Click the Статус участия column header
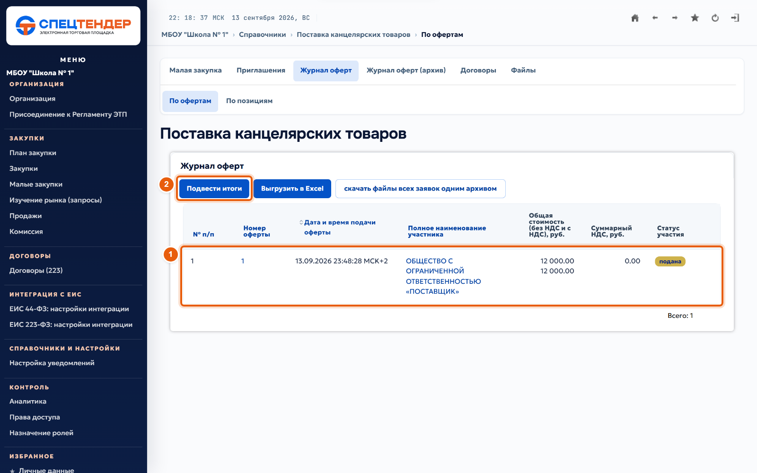Screen dimensions: 757x473 670,231
